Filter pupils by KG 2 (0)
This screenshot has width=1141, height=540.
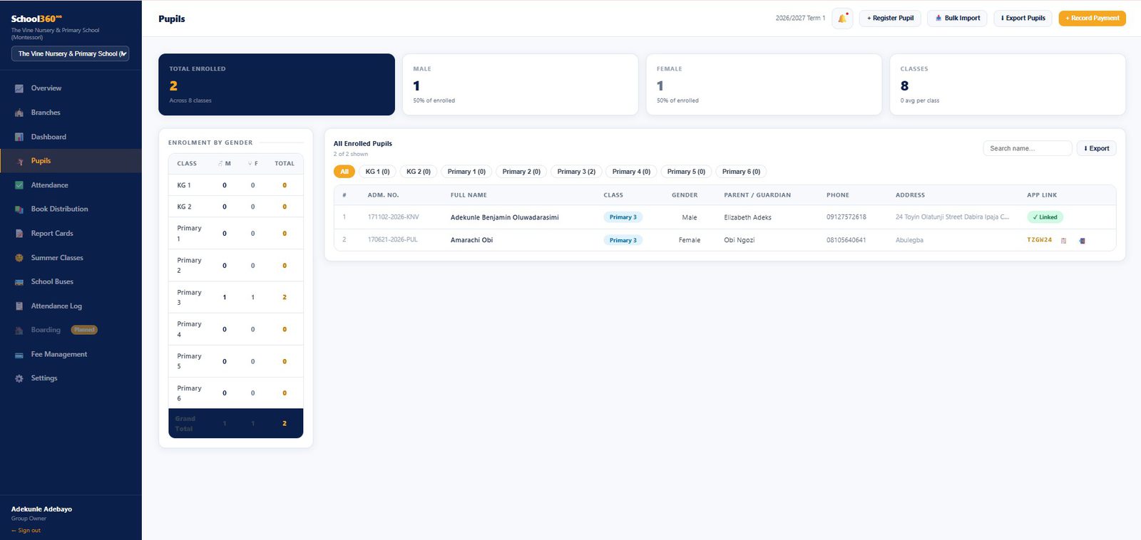pos(419,172)
